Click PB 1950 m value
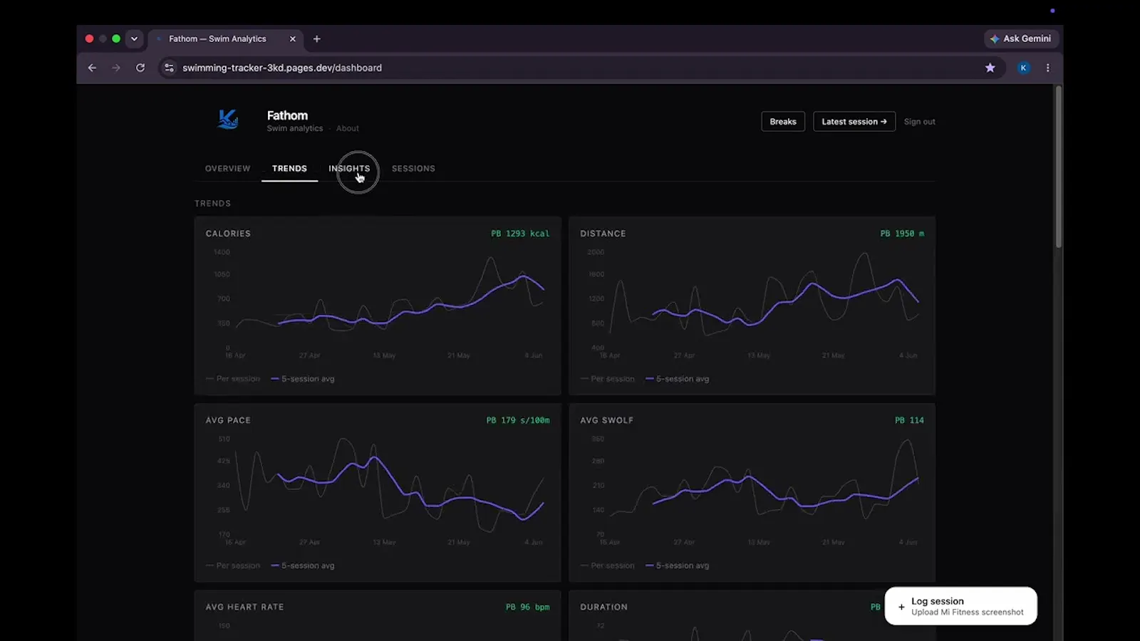The image size is (1140, 641). point(902,234)
